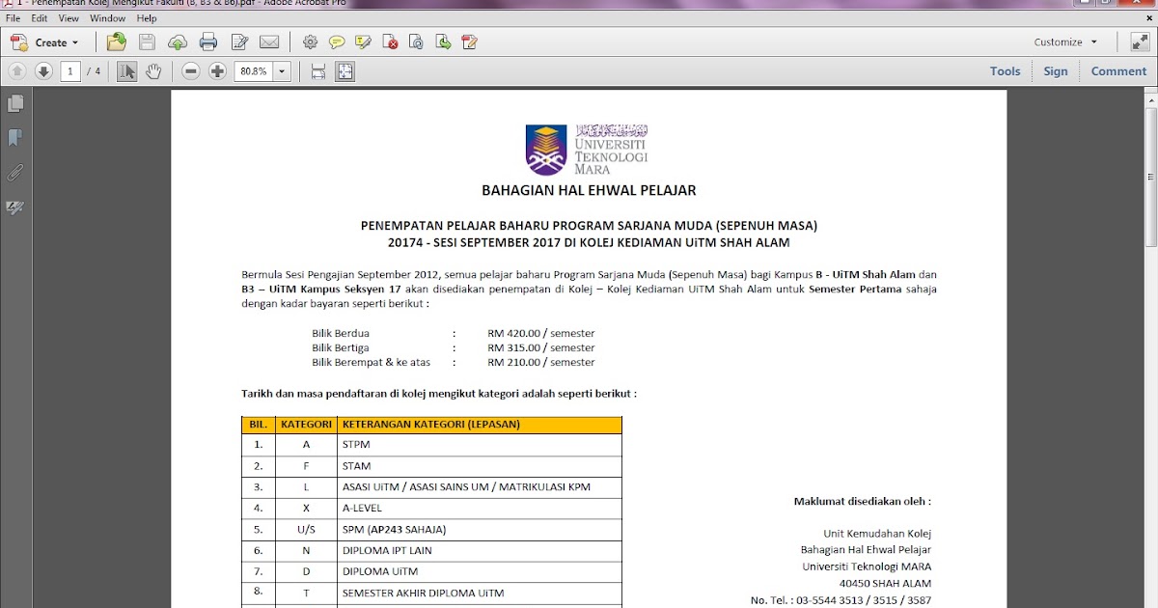
Task: Switch to read mode expand icon
Action: pos(1139,42)
